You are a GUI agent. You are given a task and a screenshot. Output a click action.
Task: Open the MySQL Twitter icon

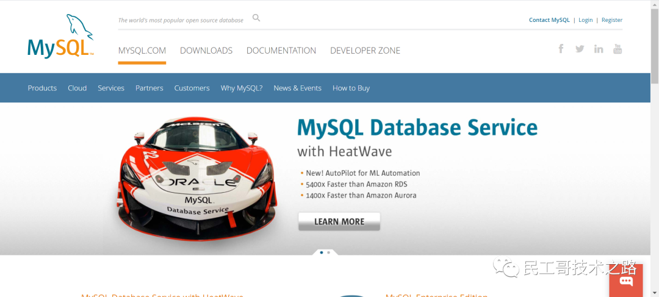pyautogui.click(x=580, y=49)
